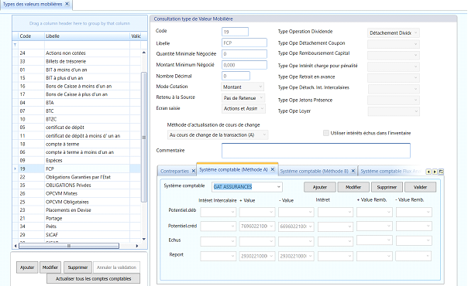Switch to the Système comptable (Méthode B) tab
Image resolution: width=468 pixels, height=286 pixels.
coord(314,171)
